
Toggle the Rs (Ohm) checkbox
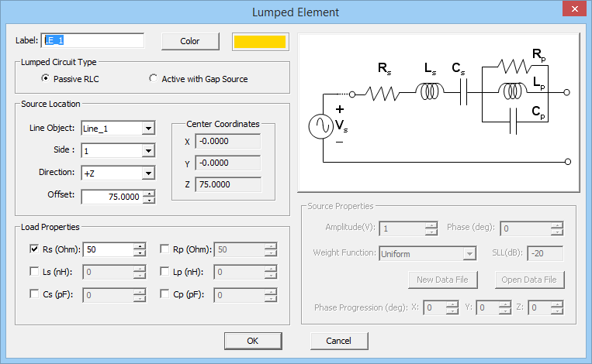tap(34, 249)
